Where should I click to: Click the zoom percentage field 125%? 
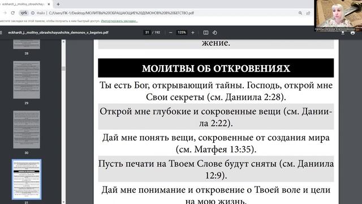click(x=182, y=32)
